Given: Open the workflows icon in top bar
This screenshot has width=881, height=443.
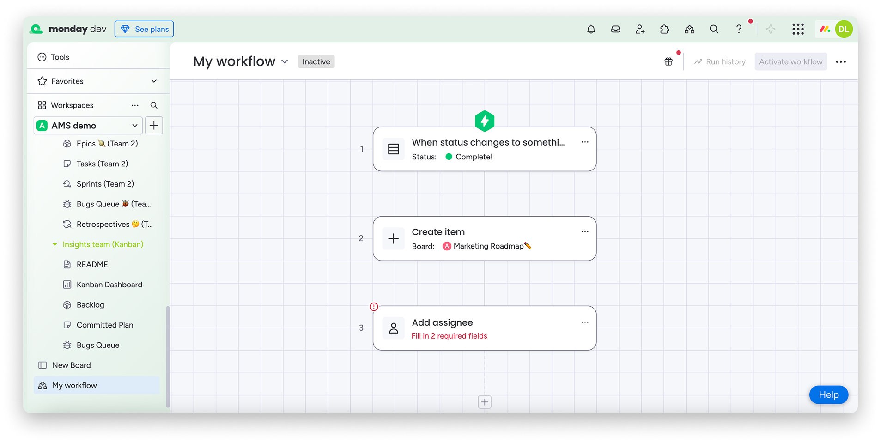Looking at the screenshot, I should click(x=689, y=29).
